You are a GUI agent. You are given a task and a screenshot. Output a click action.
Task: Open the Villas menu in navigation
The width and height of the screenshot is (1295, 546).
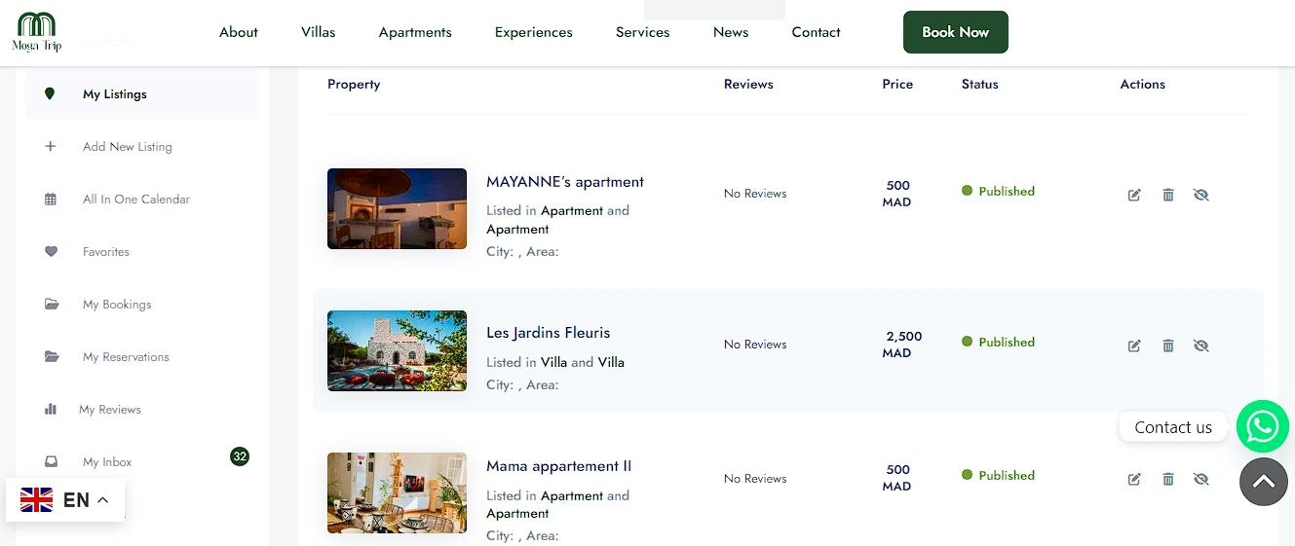(x=318, y=32)
